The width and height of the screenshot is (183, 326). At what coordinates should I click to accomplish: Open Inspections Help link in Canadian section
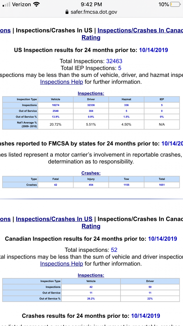tap(62, 264)
